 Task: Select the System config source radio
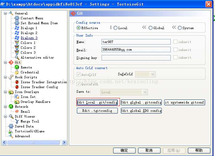pyautogui.click(x=180, y=28)
